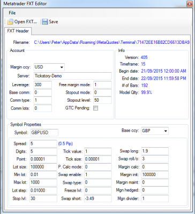Image resolution: width=195 pixels, height=214 pixels.
Task: Click the Stop lvl input field
Action: tap(43, 198)
